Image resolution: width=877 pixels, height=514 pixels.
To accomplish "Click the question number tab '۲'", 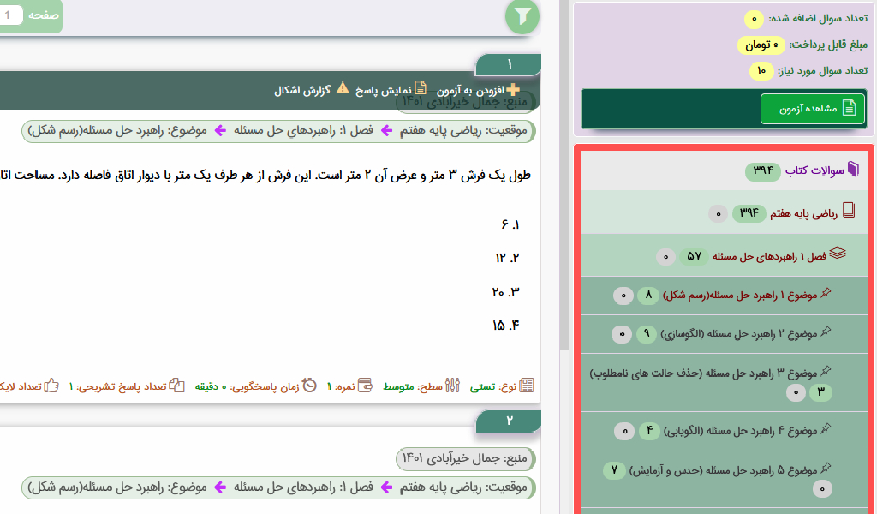I will click(509, 421).
